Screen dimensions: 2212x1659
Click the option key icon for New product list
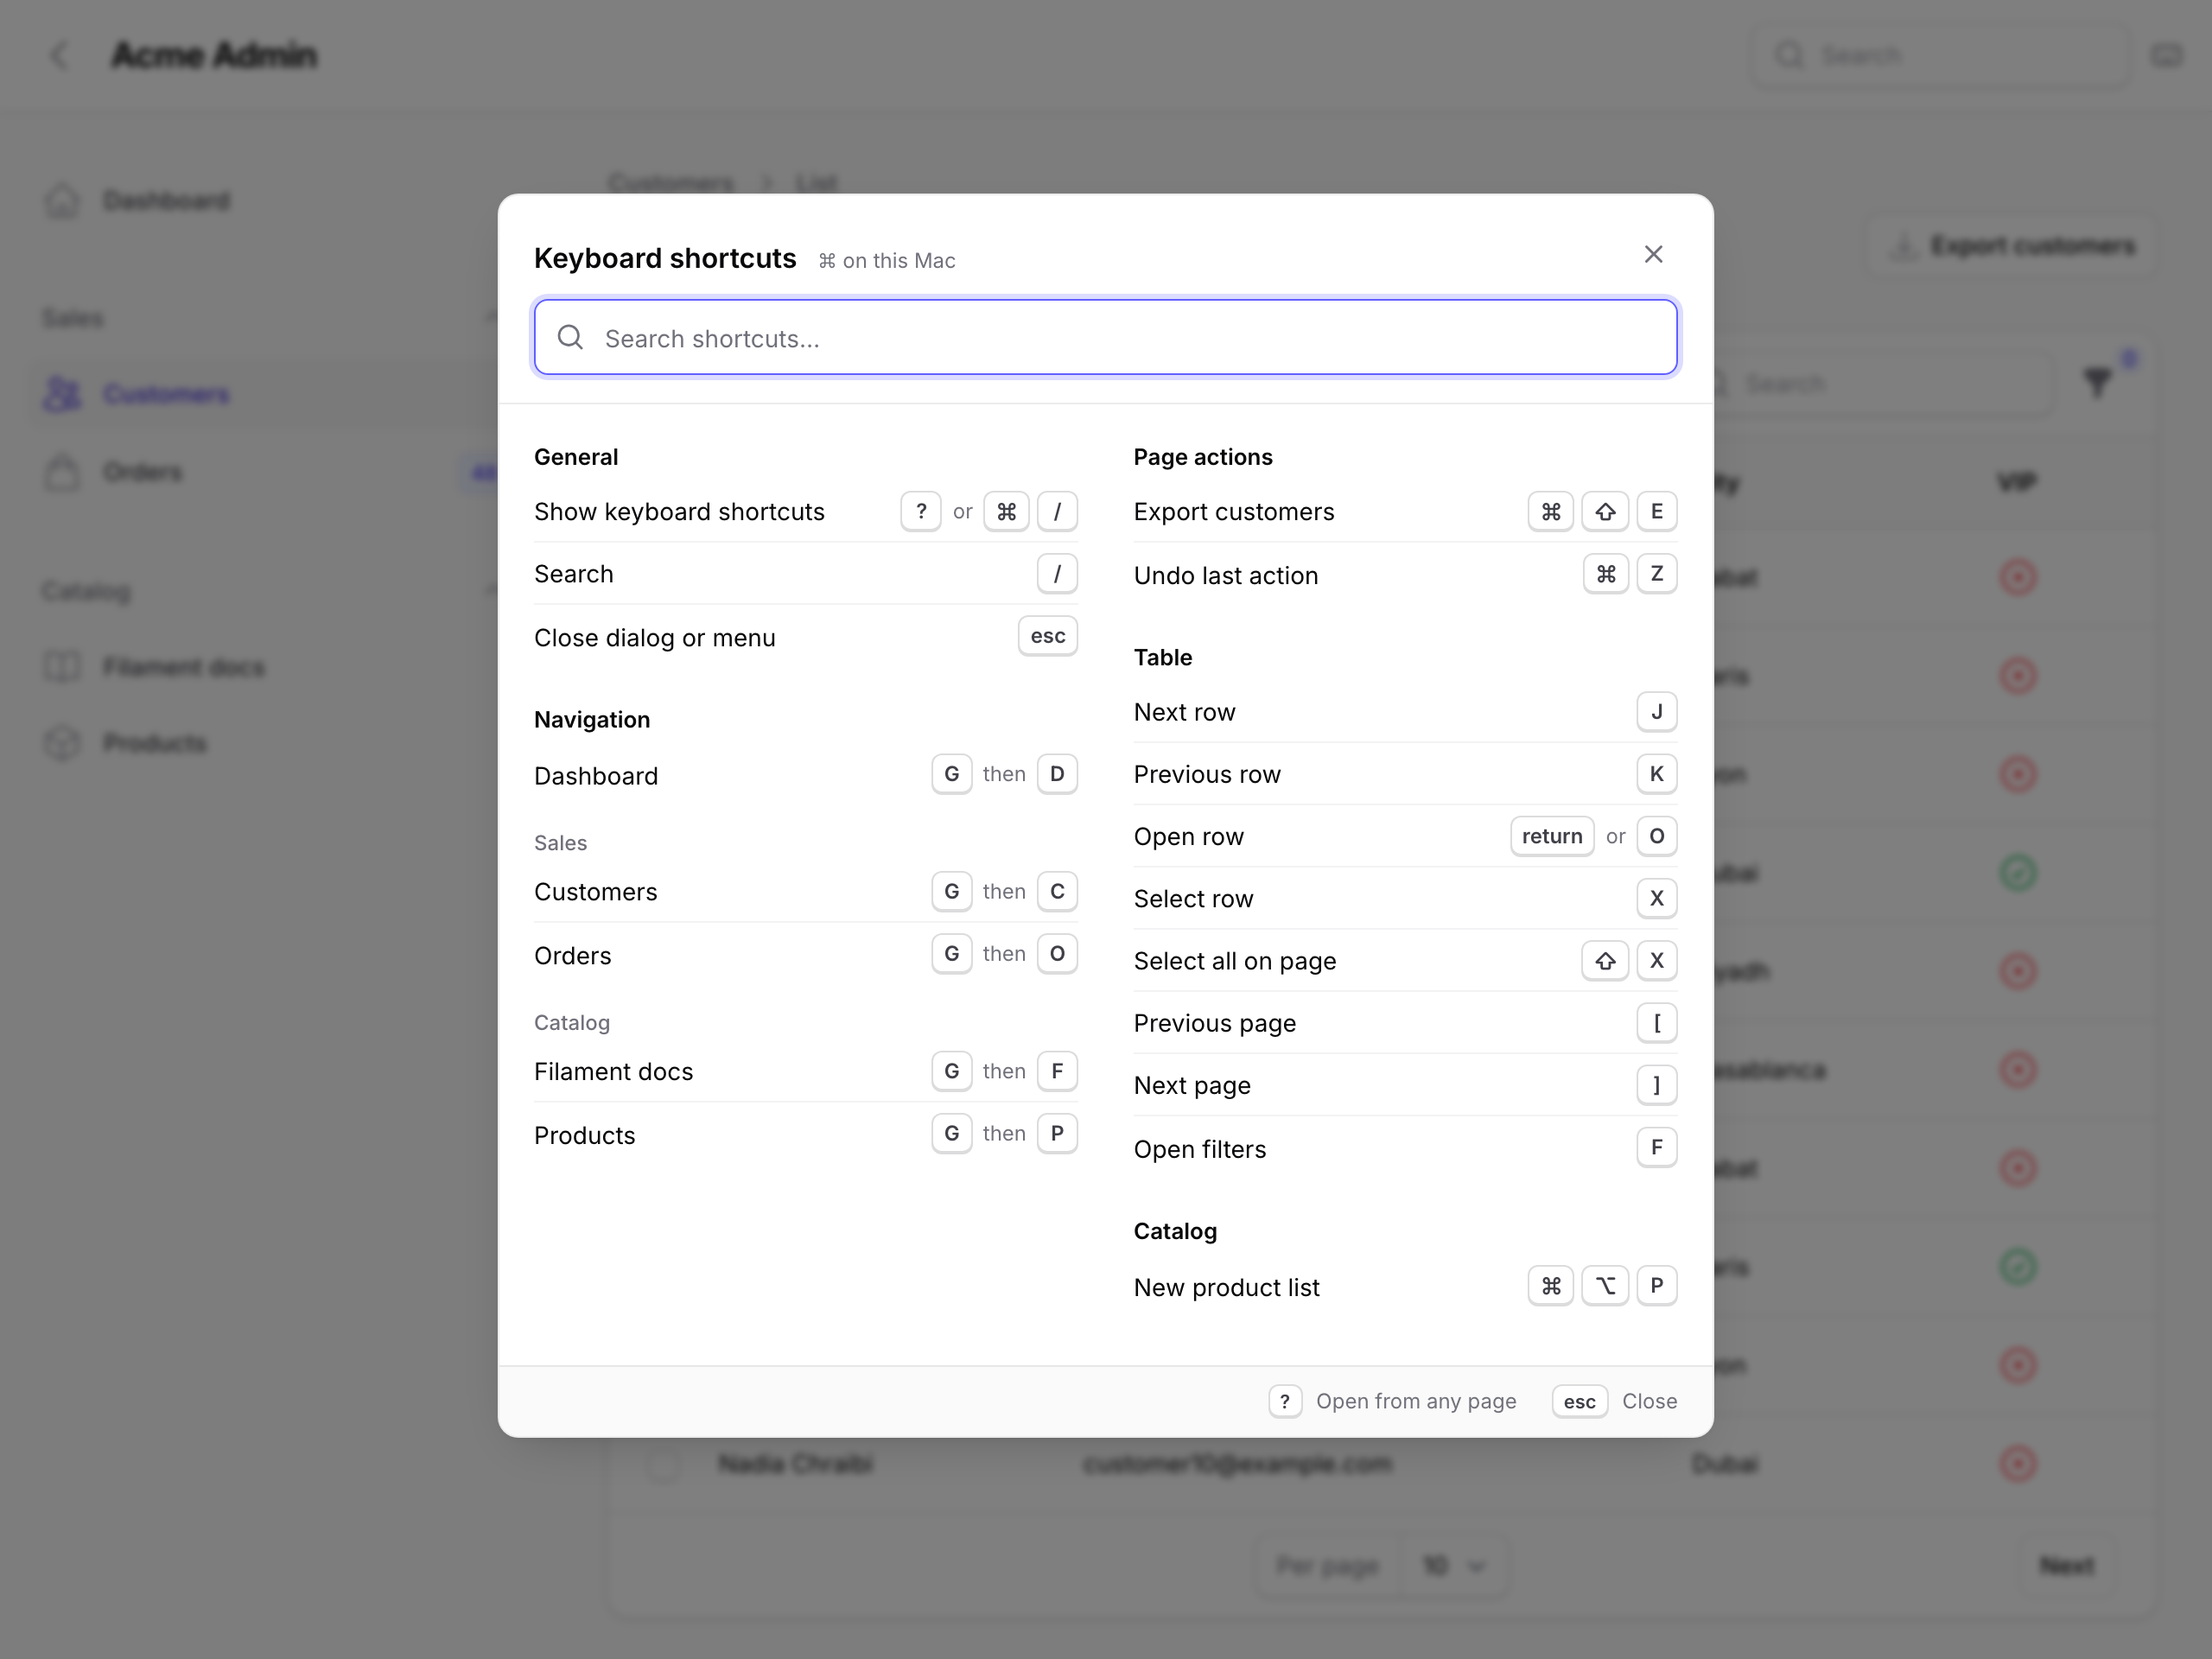tap(1605, 1286)
